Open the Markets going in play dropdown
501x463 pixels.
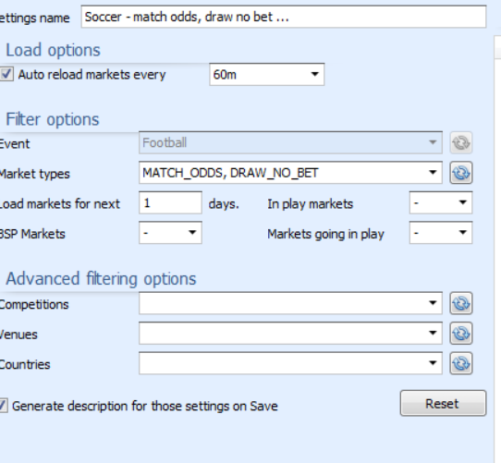point(441,233)
